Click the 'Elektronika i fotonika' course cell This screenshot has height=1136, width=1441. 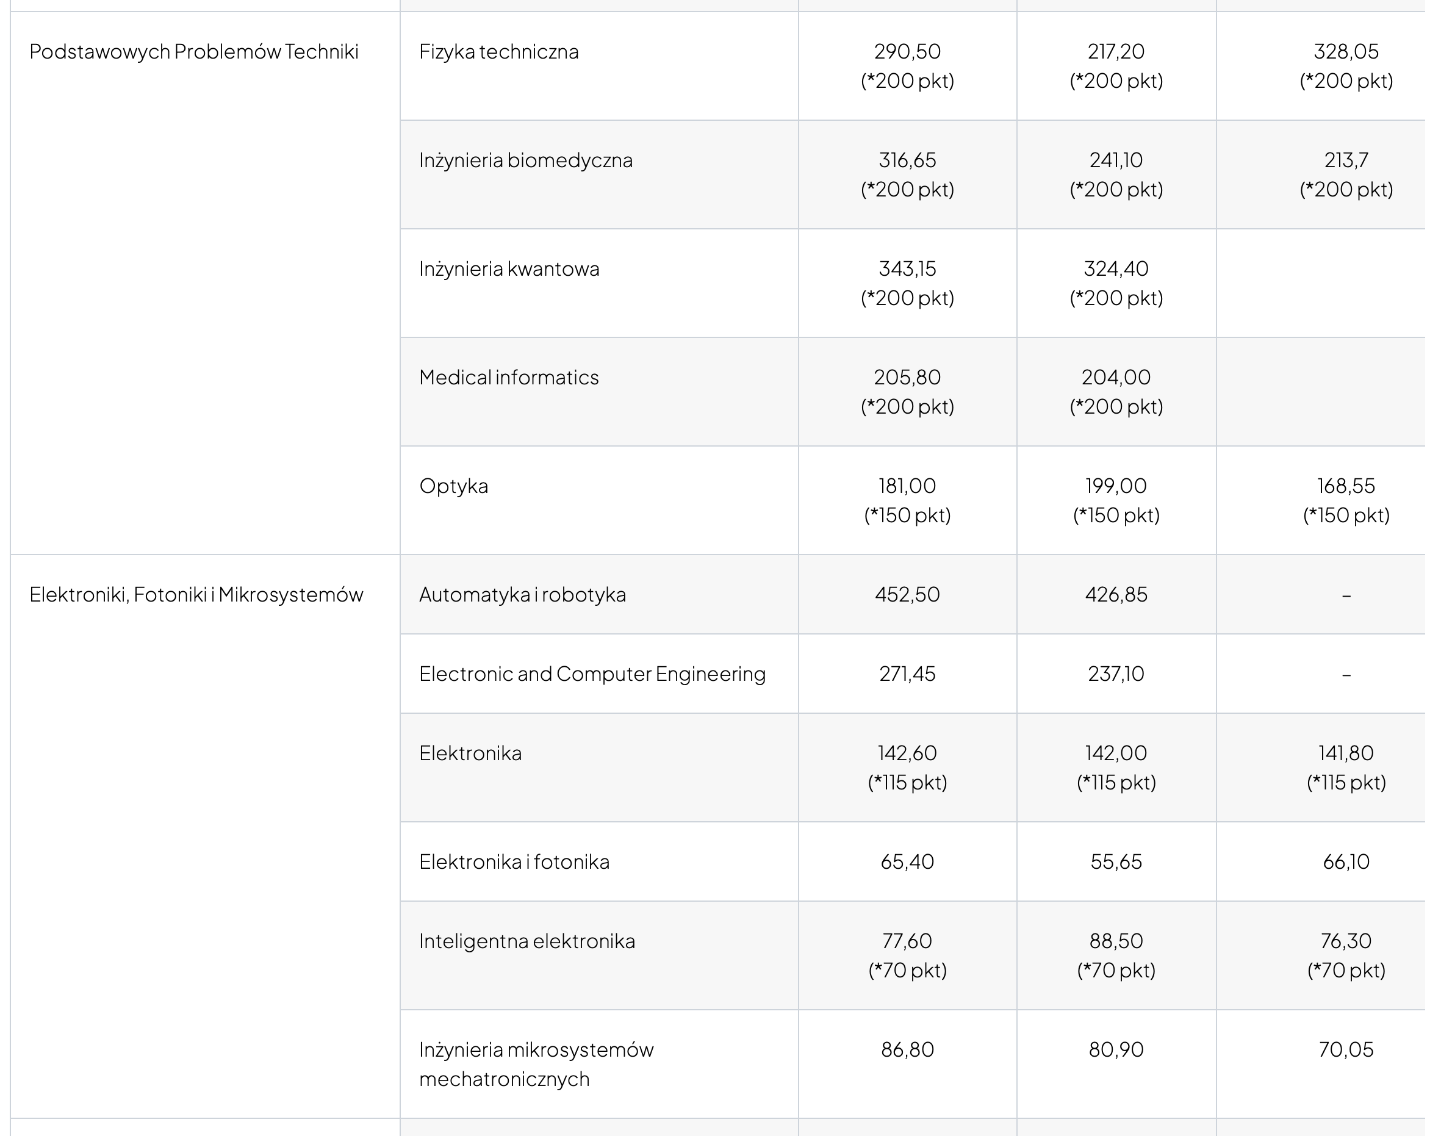pyautogui.click(x=514, y=862)
